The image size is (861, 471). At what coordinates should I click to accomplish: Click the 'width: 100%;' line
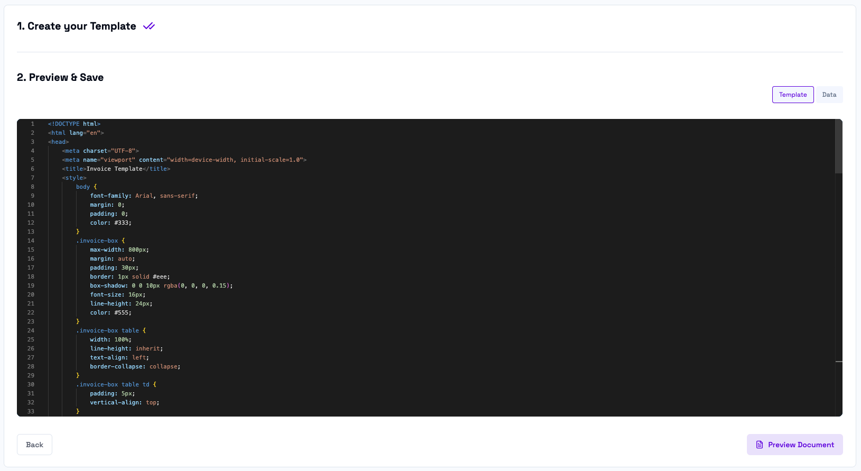click(x=111, y=339)
